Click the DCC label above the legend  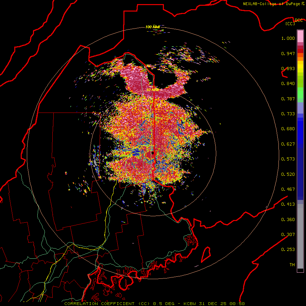click(x=299, y=20)
